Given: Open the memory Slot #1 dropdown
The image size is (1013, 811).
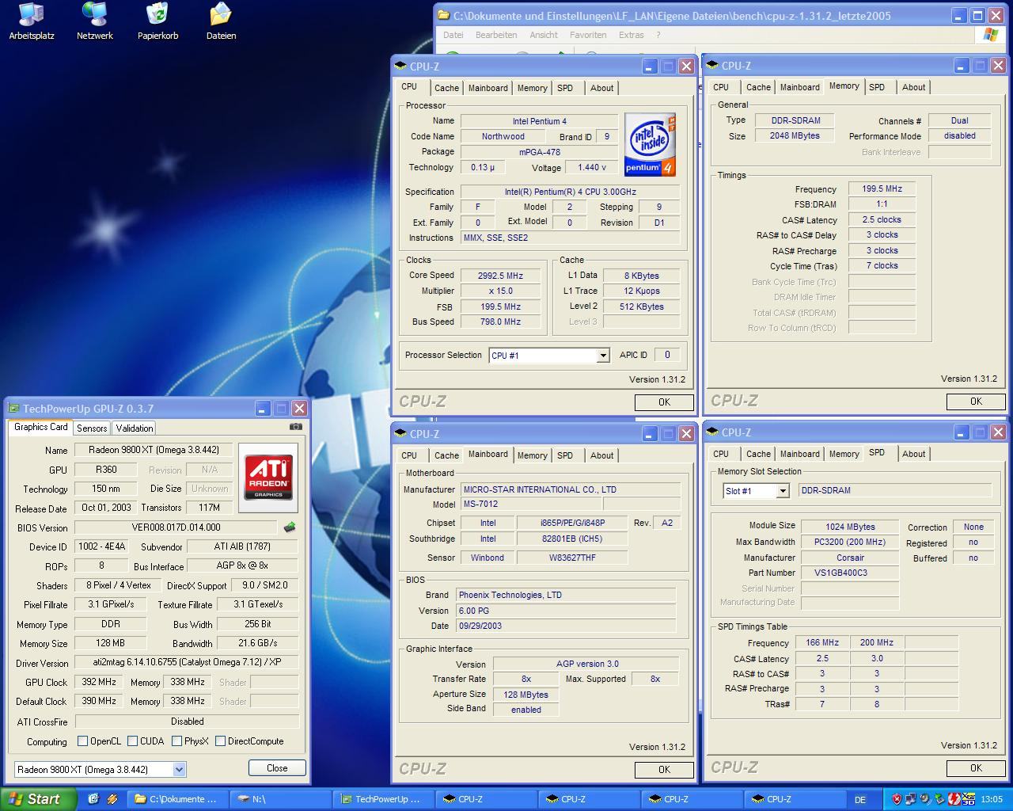Looking at the screenshot, I should coord(782,491).
